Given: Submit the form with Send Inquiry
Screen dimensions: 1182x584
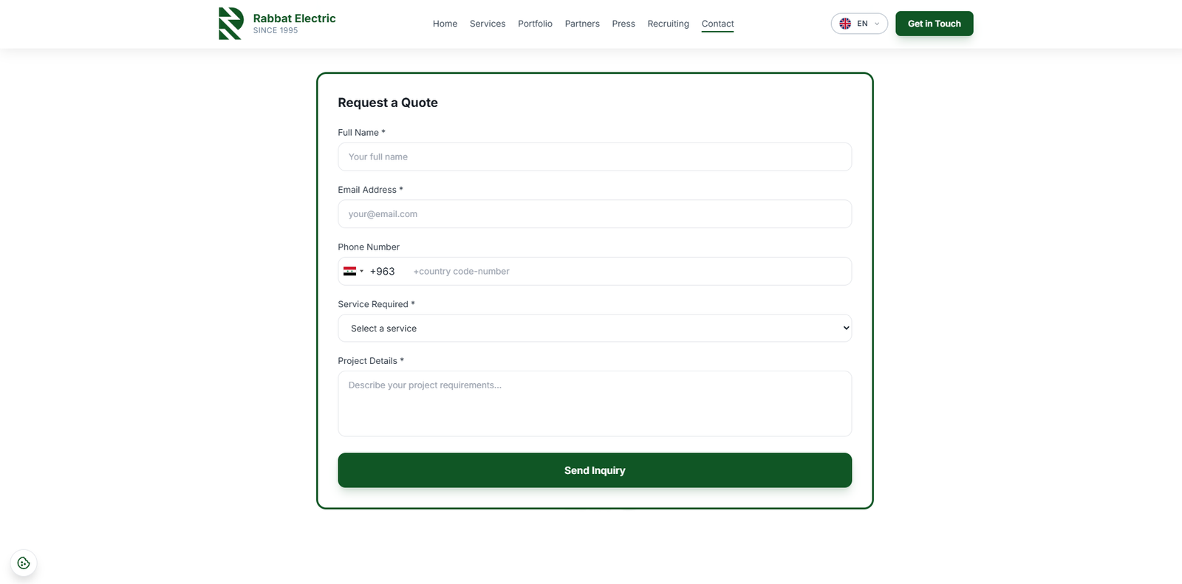Looking at the screenshot, I should pyautogui.click(x=595, y=470).
